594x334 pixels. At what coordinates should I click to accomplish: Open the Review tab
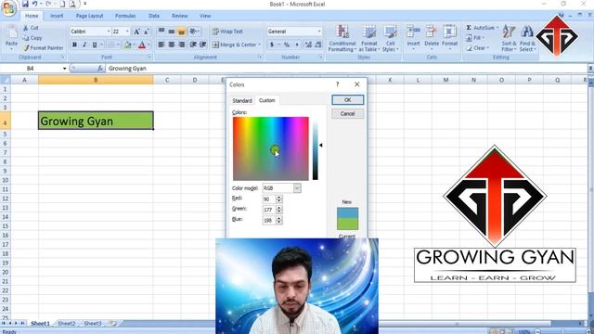(179, 16)
